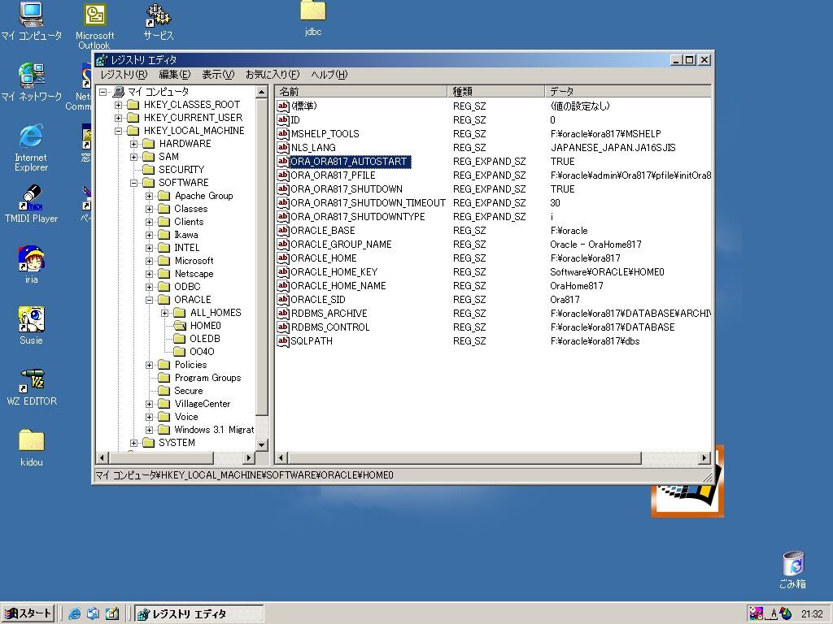The width and height of the screenshot is (833, 624).
Task: Click Internet Explorer quick launch icon
Action: pyautogui.click(x=74, y=613)
